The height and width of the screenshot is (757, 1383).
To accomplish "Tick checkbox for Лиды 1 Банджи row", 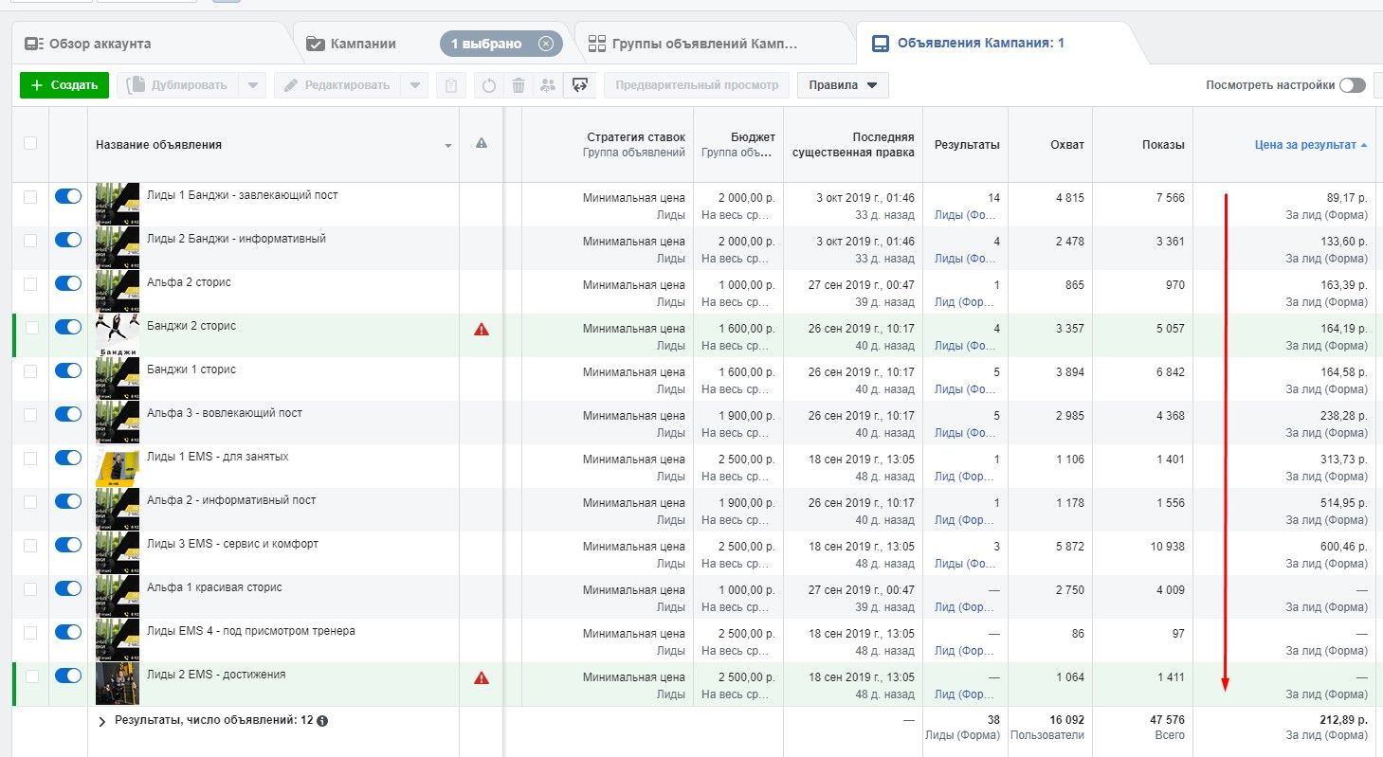I will pyautogui.click(x=30, y=197).
